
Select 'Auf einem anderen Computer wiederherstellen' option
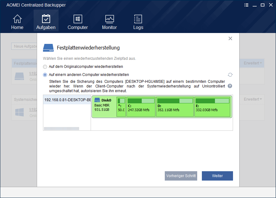tap(86, 75)
